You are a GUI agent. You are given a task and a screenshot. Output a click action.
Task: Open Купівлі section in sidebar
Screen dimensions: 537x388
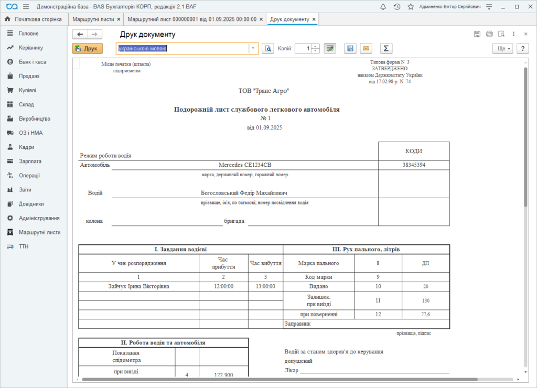[34, 90]
